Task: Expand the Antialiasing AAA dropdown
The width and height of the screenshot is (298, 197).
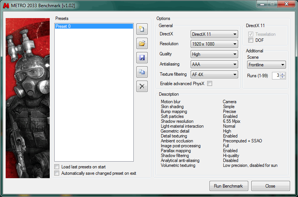Action: tap(214, 64)
